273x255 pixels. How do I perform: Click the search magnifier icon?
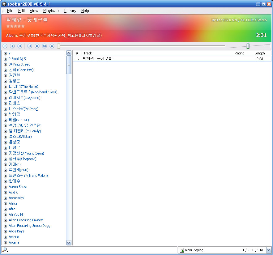coord(5,250)
